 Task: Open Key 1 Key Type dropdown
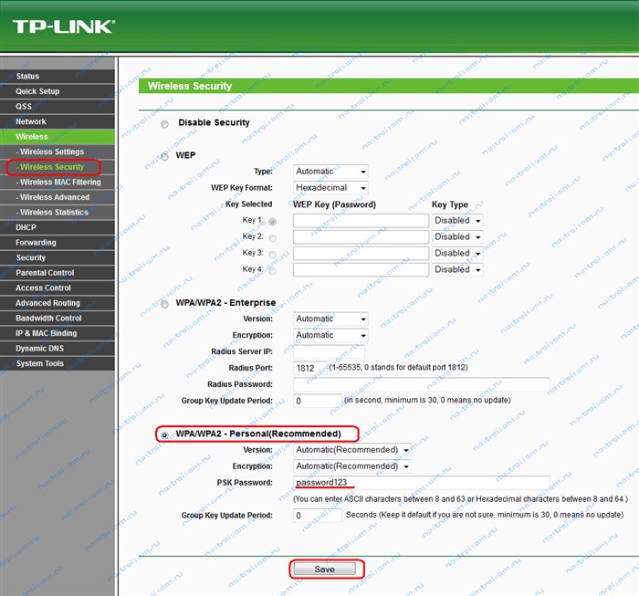[457, 220]
